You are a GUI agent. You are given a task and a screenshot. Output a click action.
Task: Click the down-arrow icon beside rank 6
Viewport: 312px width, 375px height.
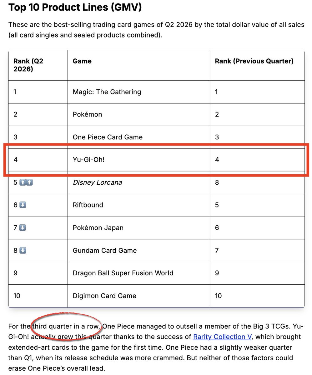pyautogui.click(x=23, y=205)
